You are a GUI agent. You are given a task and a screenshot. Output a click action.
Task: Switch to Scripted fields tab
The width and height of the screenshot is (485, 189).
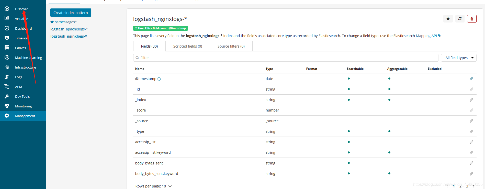188,46
